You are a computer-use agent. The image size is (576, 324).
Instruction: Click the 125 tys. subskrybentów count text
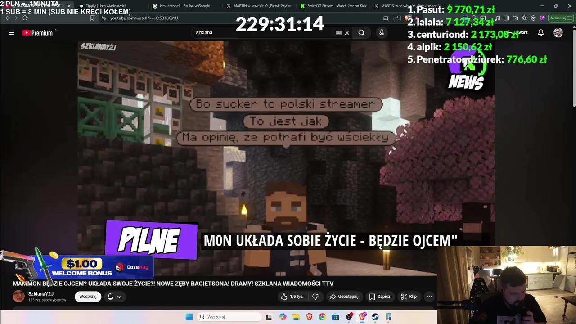tap(47, 300)
